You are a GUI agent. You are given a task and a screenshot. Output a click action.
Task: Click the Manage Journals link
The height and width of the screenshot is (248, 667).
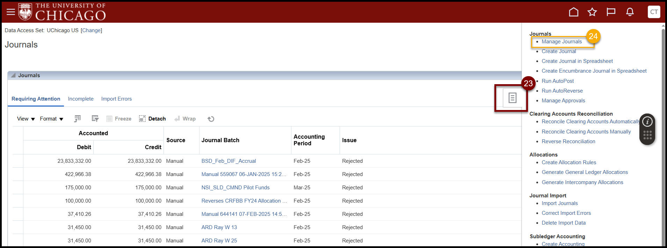pyautogui.click(x=561, y=42)
